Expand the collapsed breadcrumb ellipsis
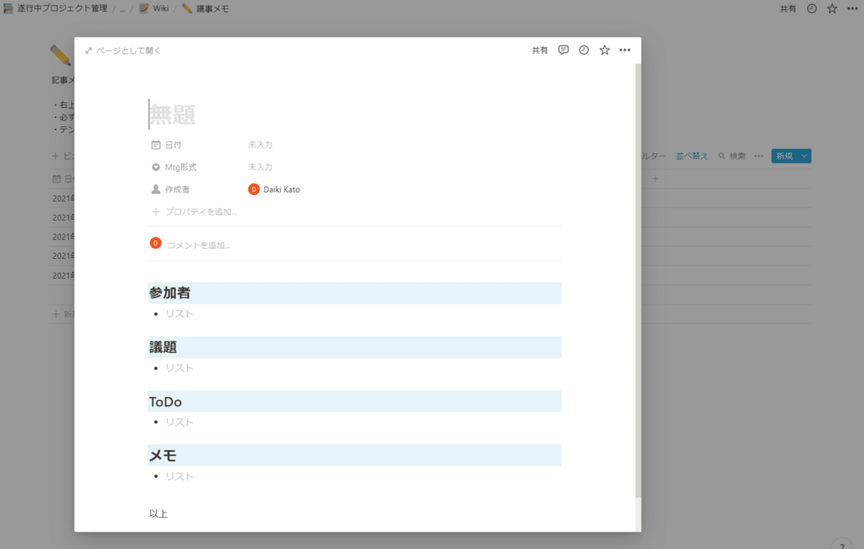This screenshot has width=864, height=549. 122,9
